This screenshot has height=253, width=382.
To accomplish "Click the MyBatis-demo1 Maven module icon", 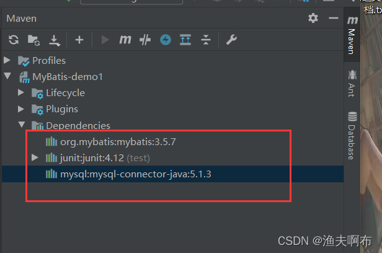I will (24, 77).
